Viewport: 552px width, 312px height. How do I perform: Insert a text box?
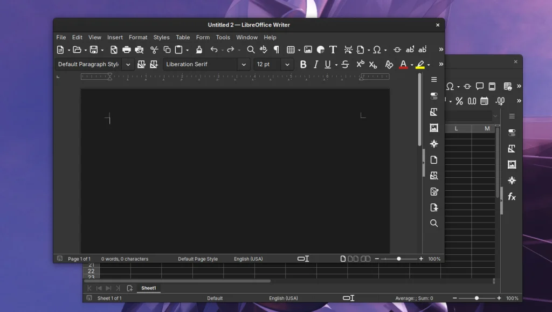[333, 49]
